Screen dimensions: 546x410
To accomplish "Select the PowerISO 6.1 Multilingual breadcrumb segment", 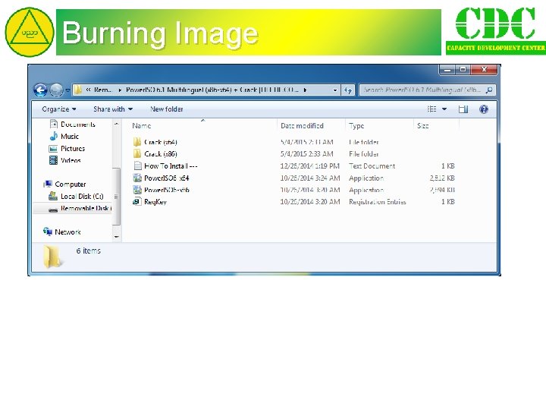I will [212, 90].
